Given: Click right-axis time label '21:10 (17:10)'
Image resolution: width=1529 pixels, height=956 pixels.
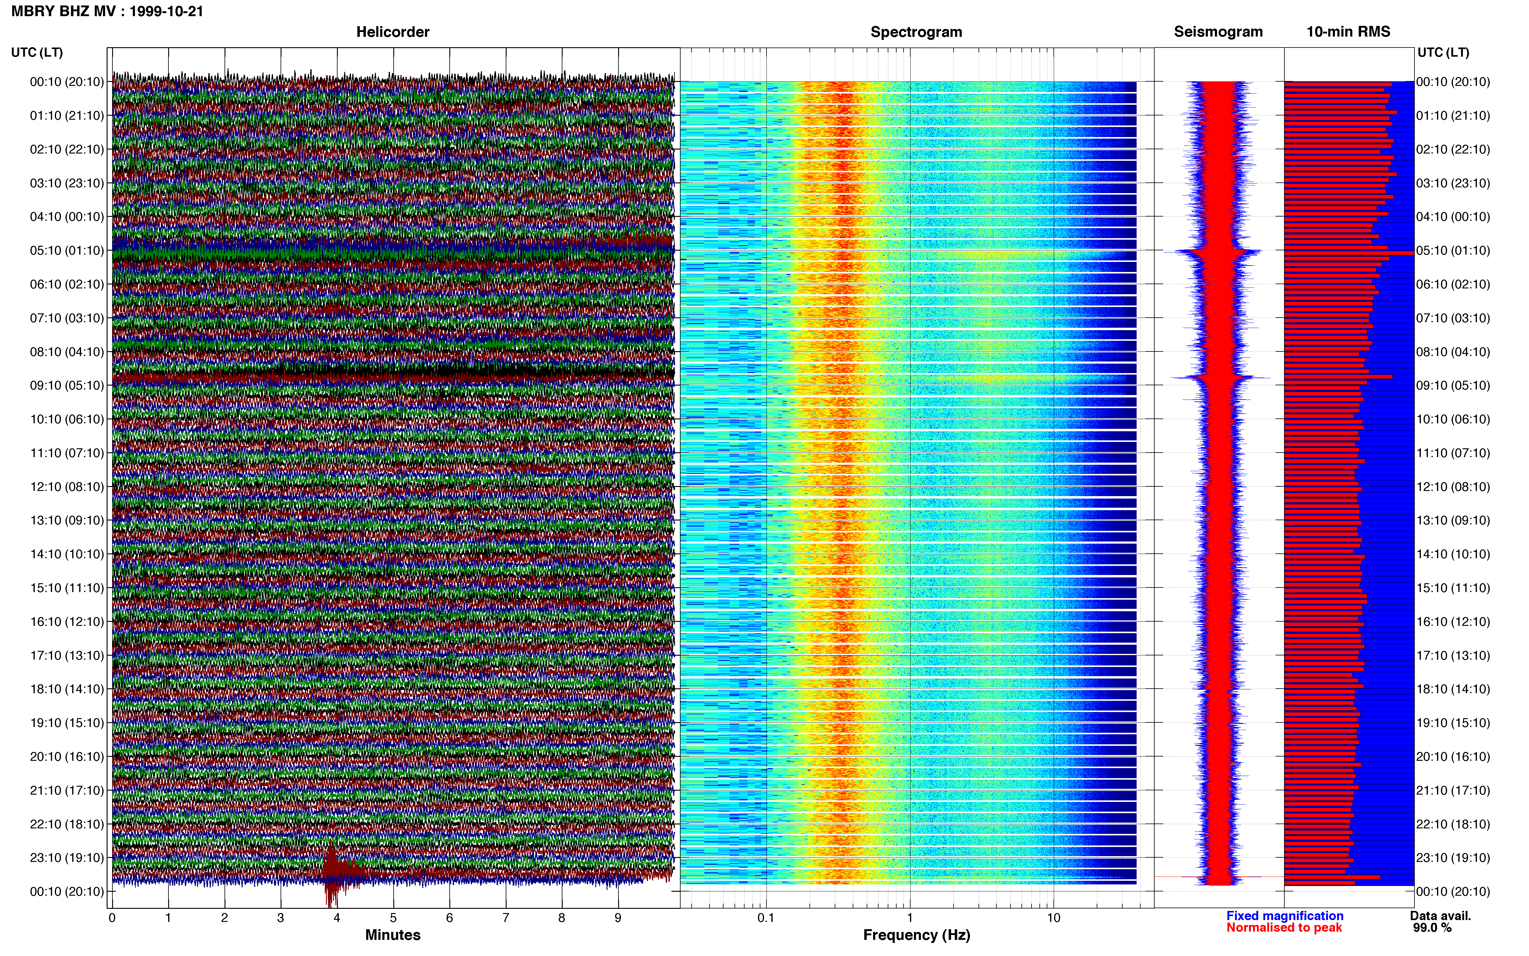Looking at the screenshot, I should [x=1453, y=790].
